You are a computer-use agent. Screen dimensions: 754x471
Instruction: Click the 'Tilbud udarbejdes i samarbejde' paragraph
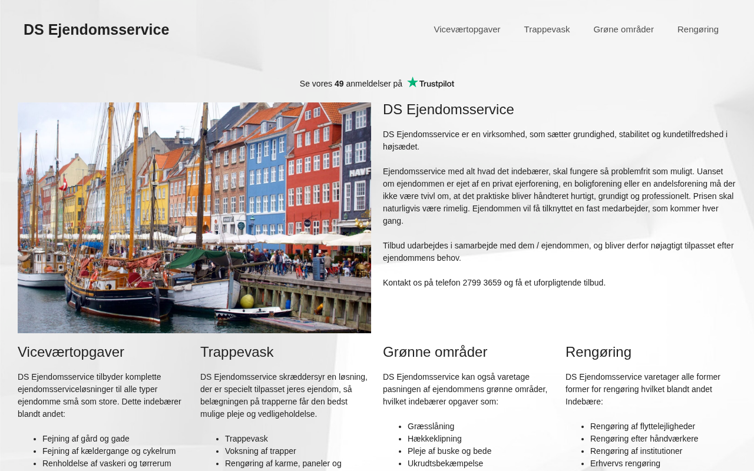pyautogui.click(x=558, y=251)
